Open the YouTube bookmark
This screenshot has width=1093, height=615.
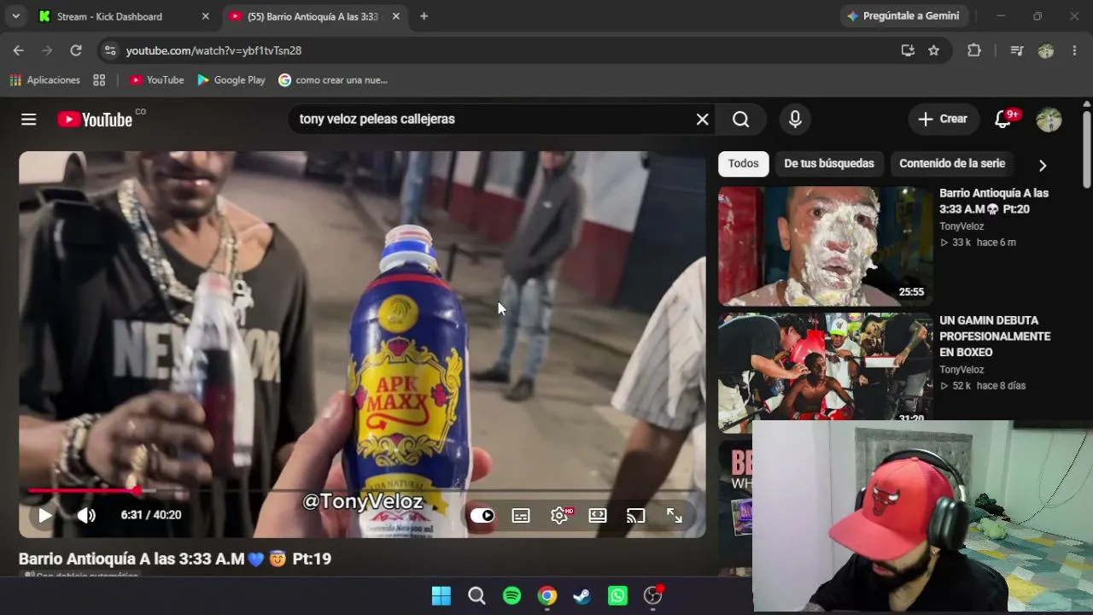click(157, 80)
